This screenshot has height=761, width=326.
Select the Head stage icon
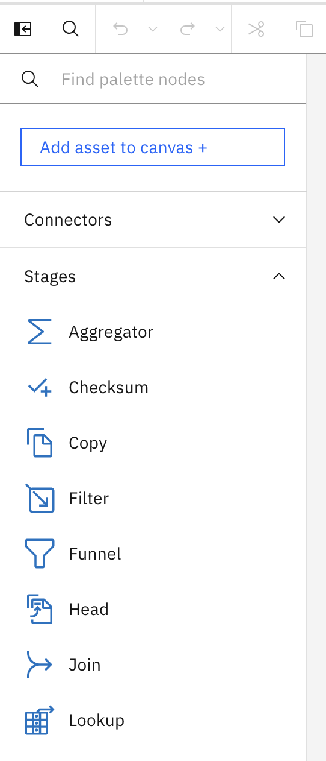click(x=40, y=609)
